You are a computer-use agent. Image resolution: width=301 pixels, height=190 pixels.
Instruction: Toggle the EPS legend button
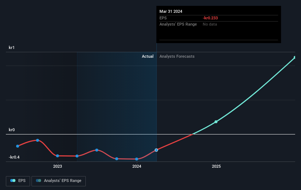point(18,181)
